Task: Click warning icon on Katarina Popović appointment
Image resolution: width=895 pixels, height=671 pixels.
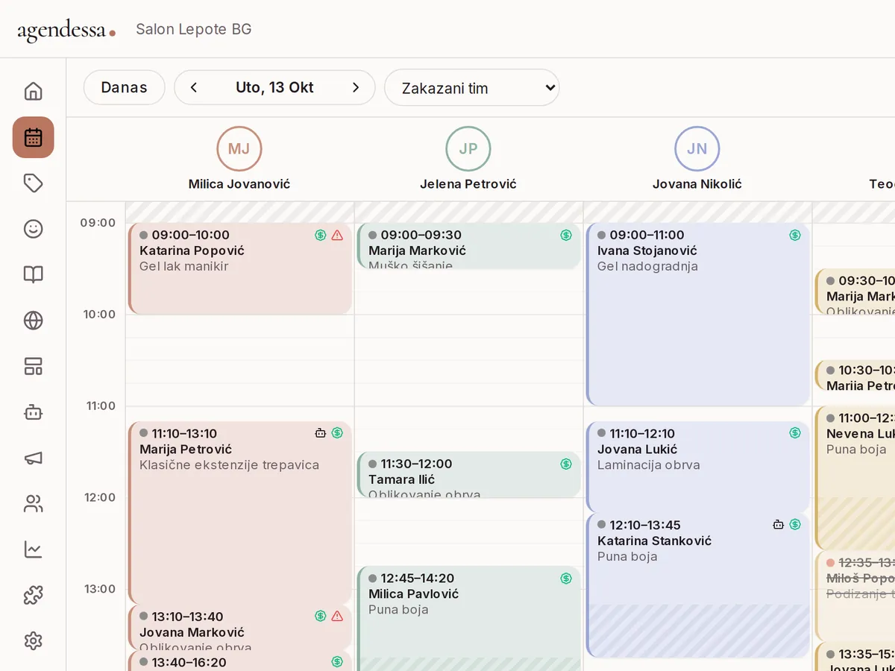Action: coord(337,236)
